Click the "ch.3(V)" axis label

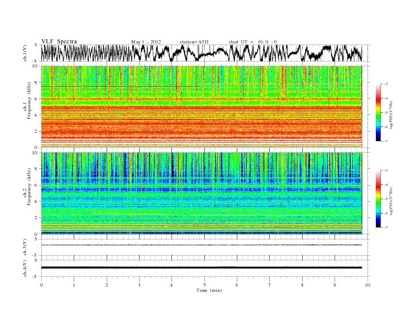(25, 247)
